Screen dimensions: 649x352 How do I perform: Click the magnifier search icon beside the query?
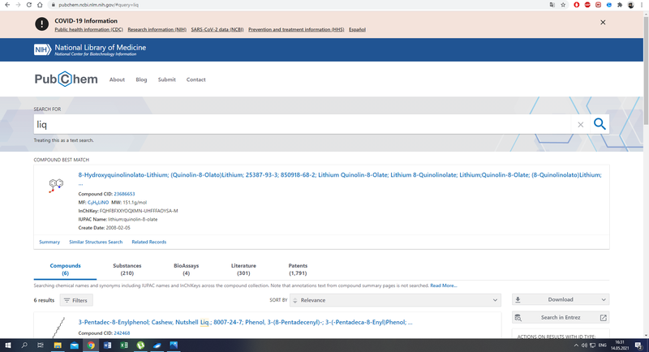[600, 124]
